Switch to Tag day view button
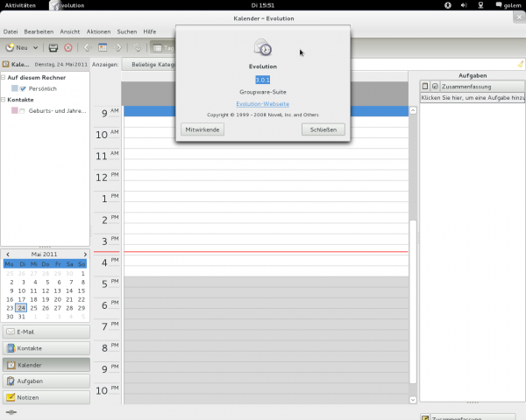 point(163,48)
